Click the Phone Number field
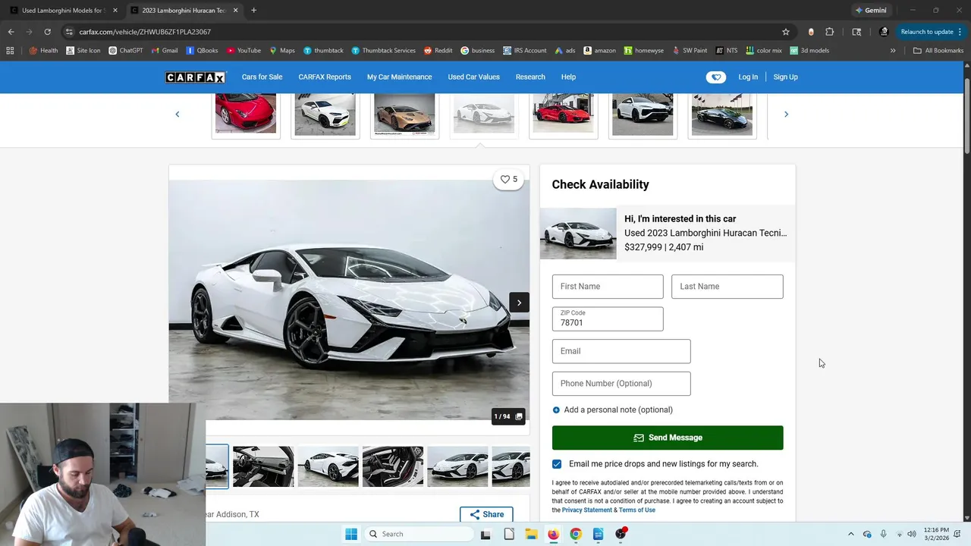Viewport: 971px width, 546px height. click(x=621, y=384)
